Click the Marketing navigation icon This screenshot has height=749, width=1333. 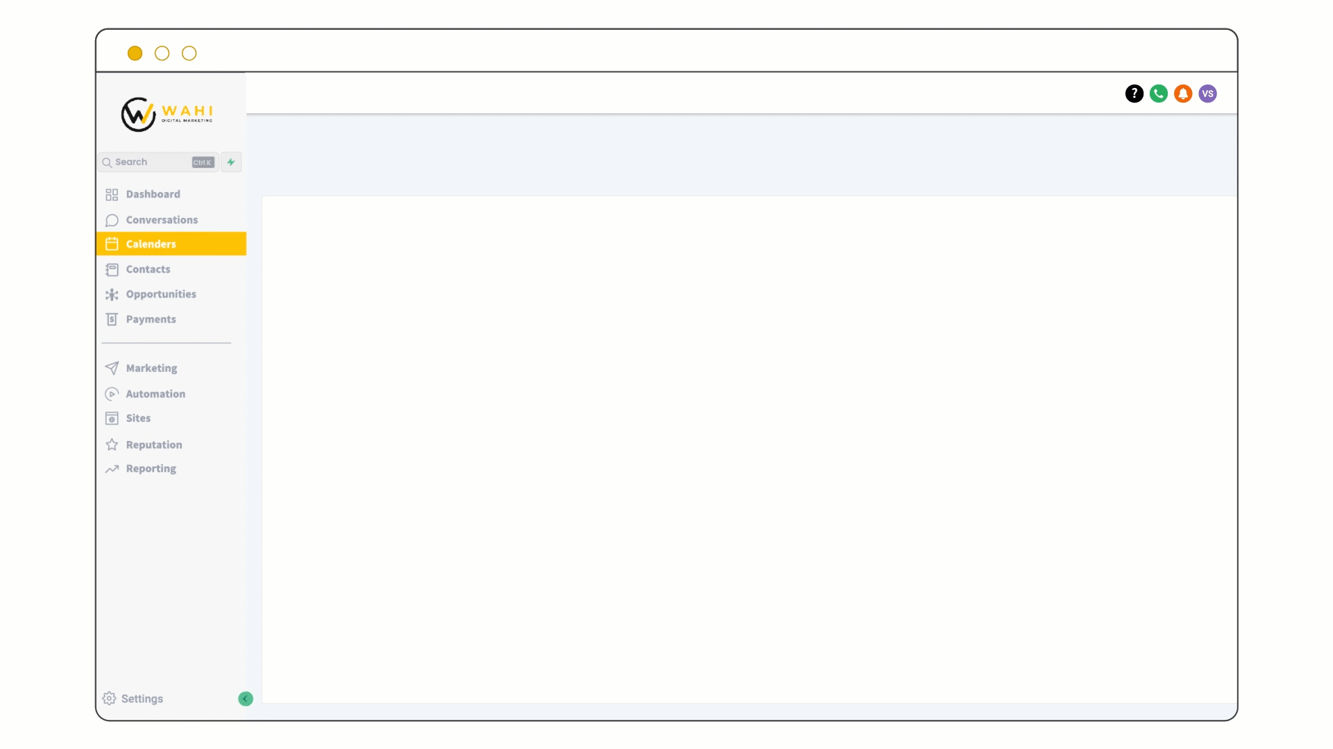112,368
